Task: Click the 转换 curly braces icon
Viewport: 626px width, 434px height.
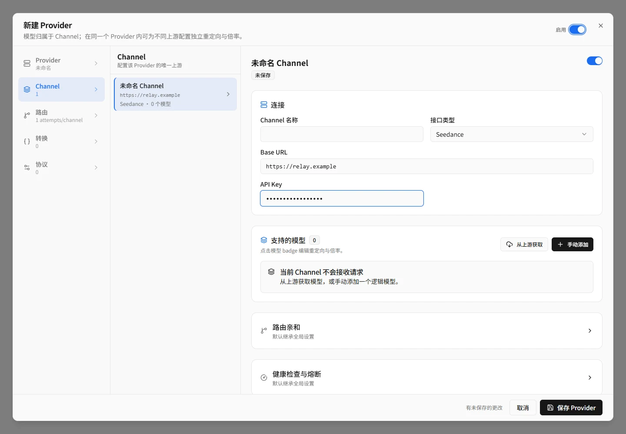Action: click(x=27, y=141)
